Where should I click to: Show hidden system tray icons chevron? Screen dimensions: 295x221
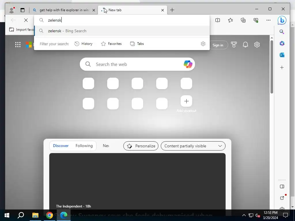pyautogui.click(x=244, y=215)
